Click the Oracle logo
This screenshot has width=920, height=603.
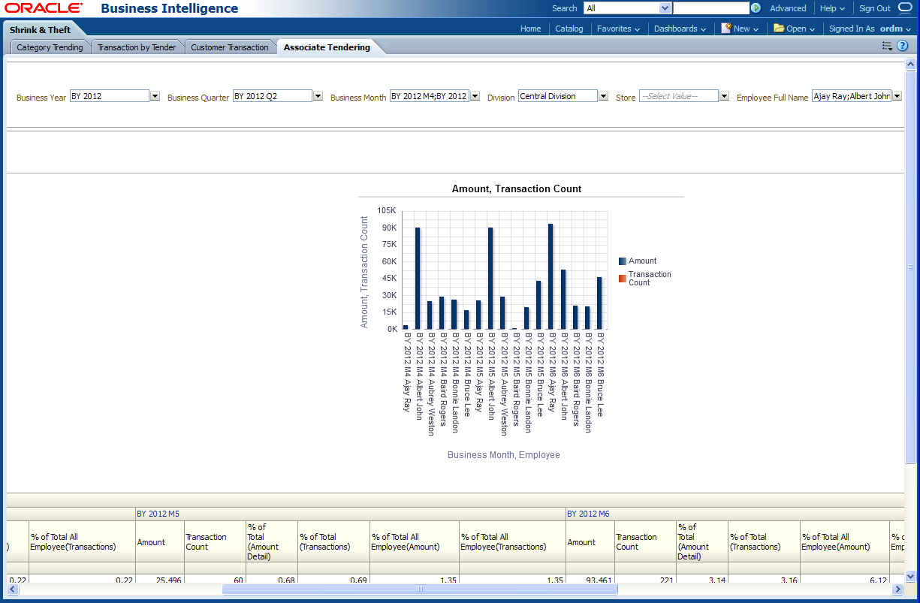click(44, 8)
